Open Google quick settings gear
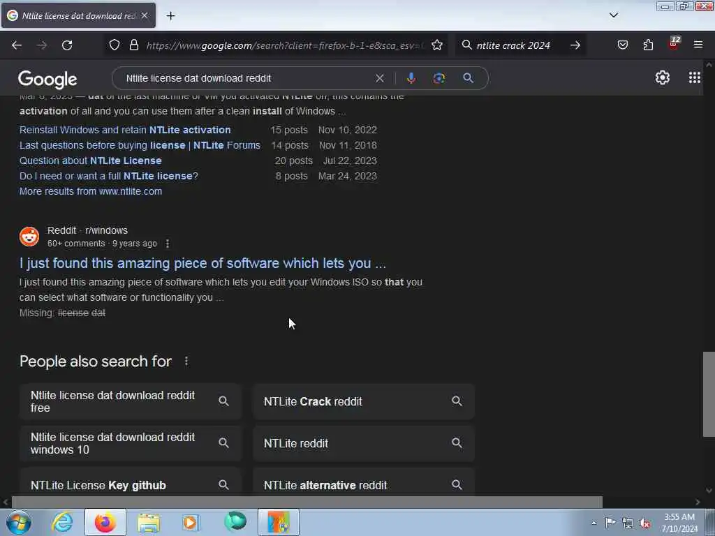Screen dimensions: 715x536 (x=662, y=78)
